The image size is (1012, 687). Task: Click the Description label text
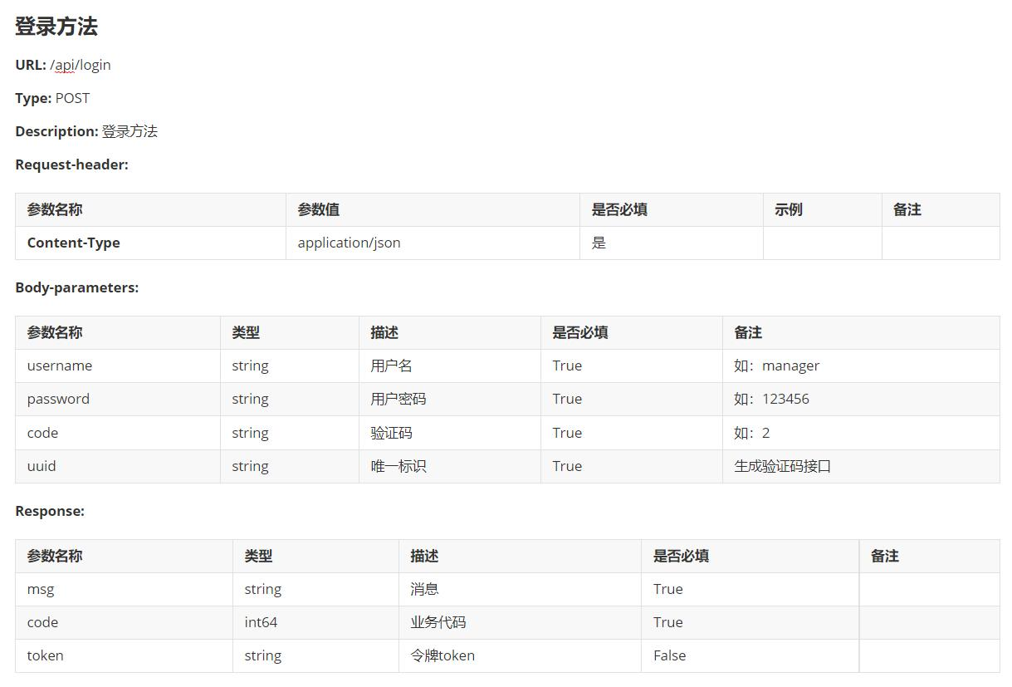[x=56, y=131]
